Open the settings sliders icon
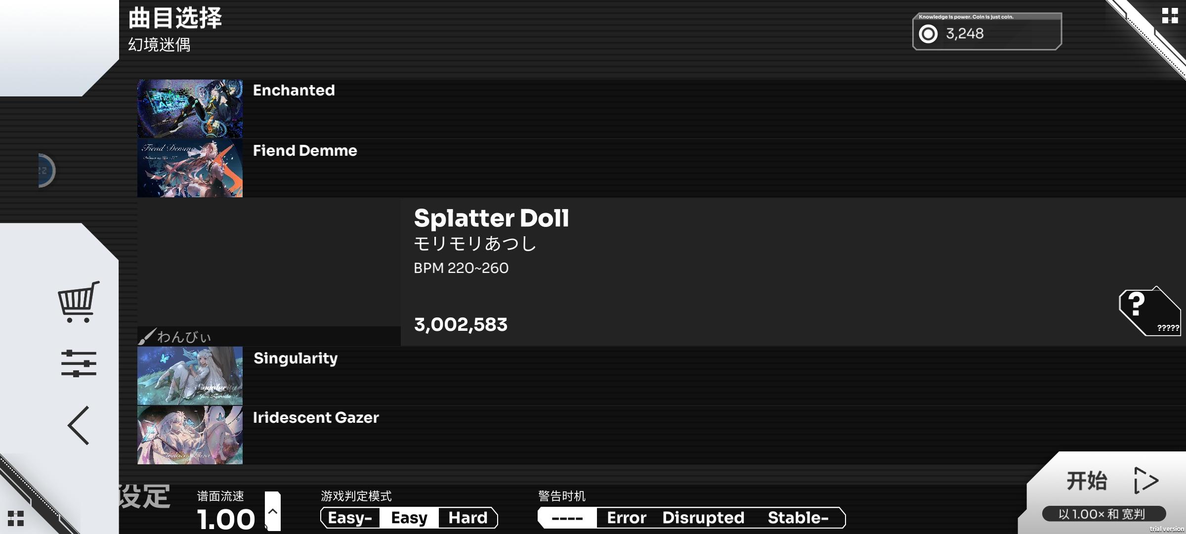Image resolution: width=1186 pixels, height=534 pixels. [x=79, y=363]
